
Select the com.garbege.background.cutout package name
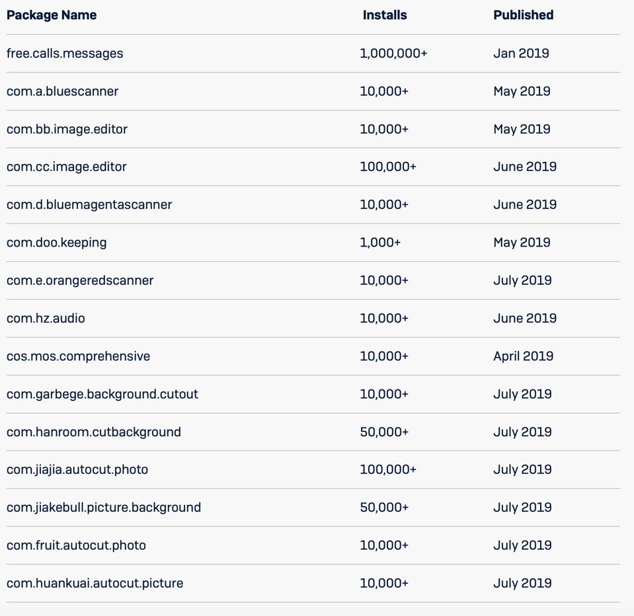102,394
